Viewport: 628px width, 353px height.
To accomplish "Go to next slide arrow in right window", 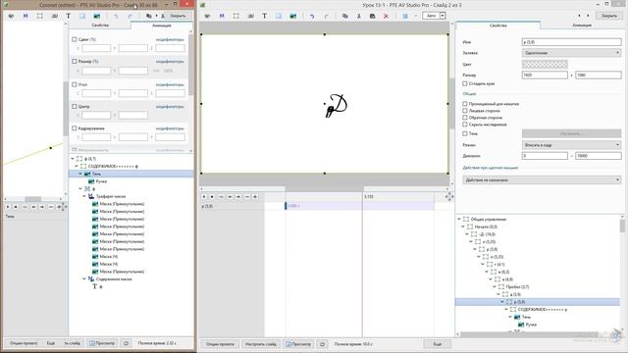I will tap(588, 16).
